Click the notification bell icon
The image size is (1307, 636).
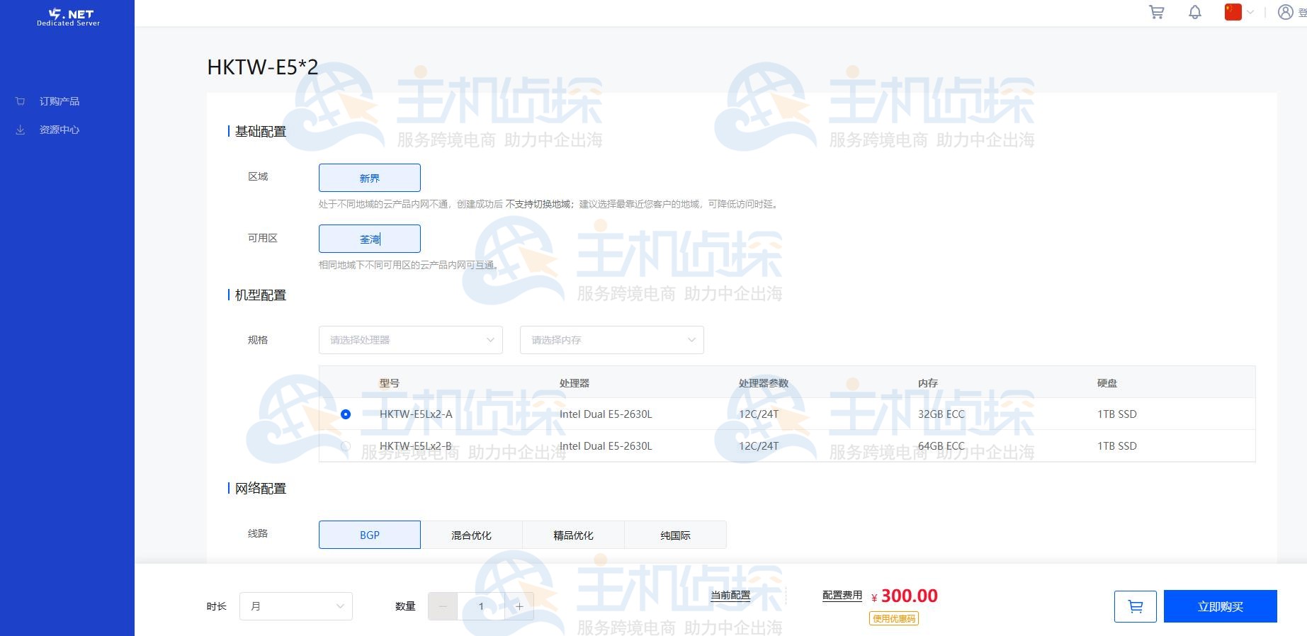(1195, 12)
